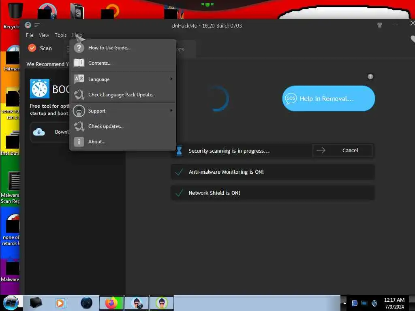Click the open book Contents icon
415x311 pixels.
pos(79,63)
